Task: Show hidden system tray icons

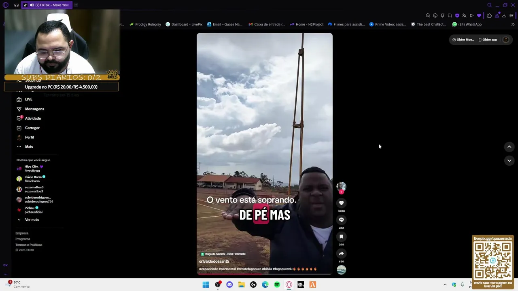Action: click(x=445, y=285)
